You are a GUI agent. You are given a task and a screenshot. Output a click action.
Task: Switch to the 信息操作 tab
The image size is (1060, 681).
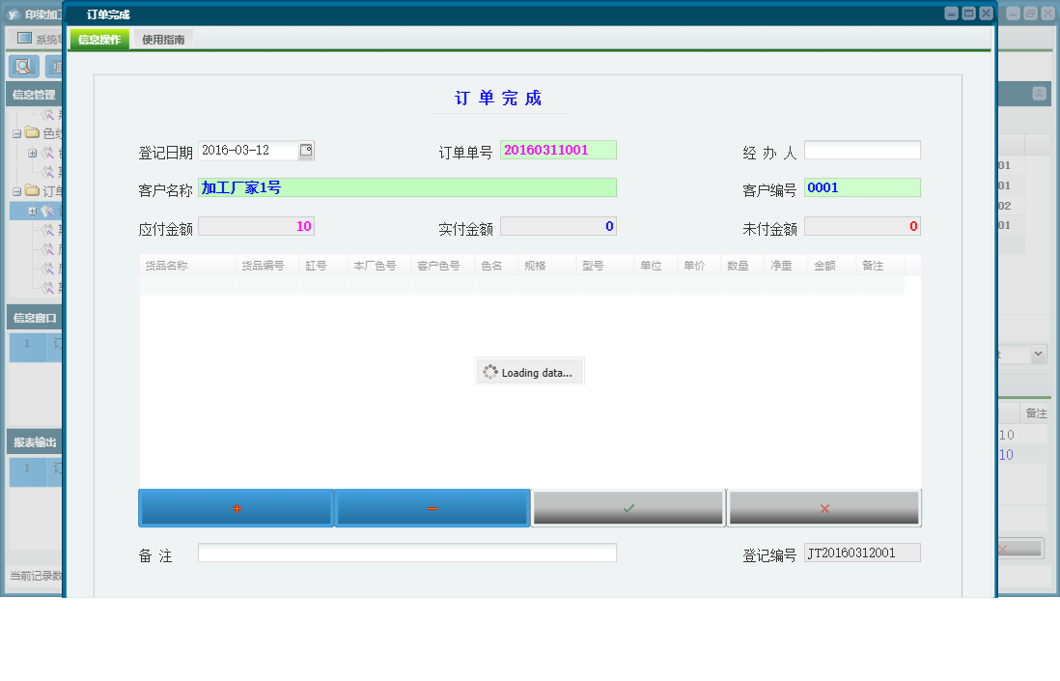click(x=99, y=40)
